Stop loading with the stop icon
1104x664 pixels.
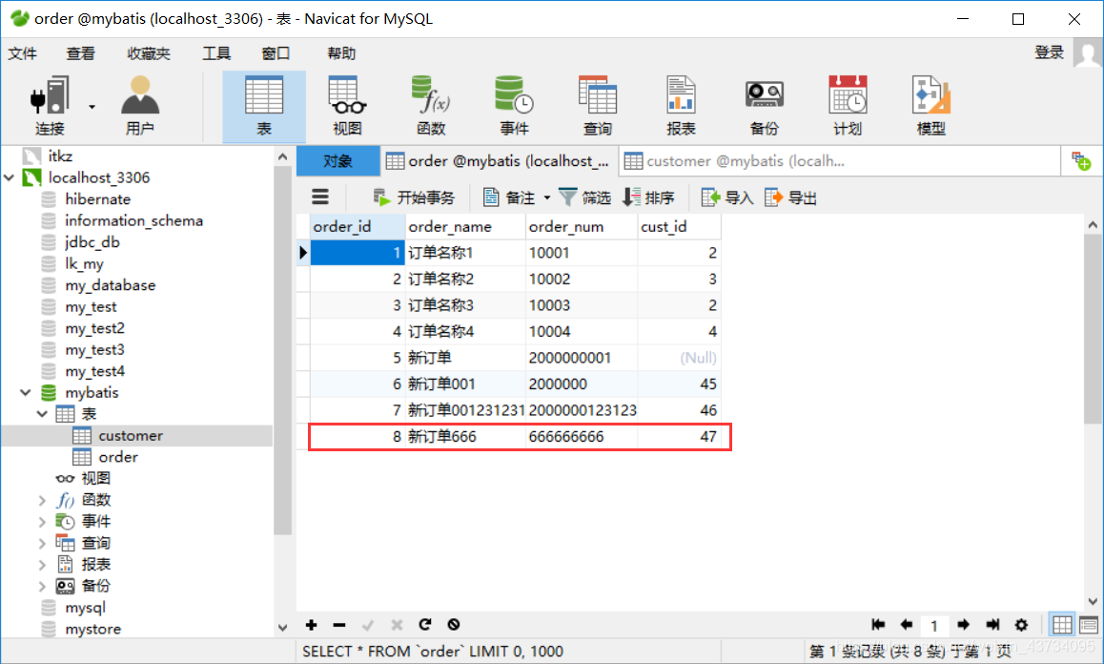[x=454, y=625]
